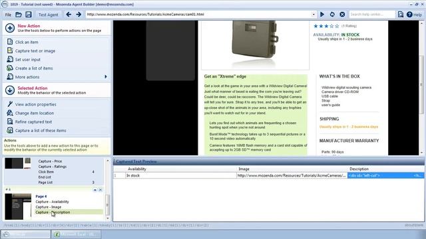Open View action properties
Image resolution: width=426 pixels, height=239 pixels.
point(35,105)
